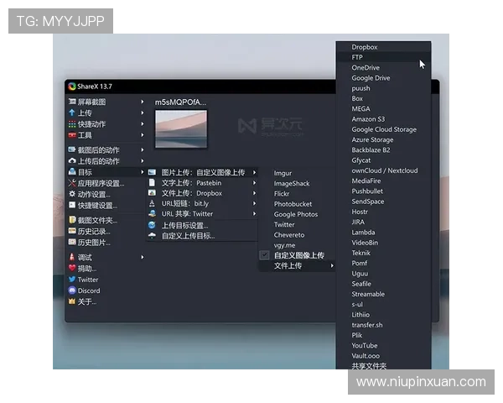Click the Discord icon in sidebar
The height and width of the screenshot is (403, 503).
pyautogui.click(x=72, y=290)
